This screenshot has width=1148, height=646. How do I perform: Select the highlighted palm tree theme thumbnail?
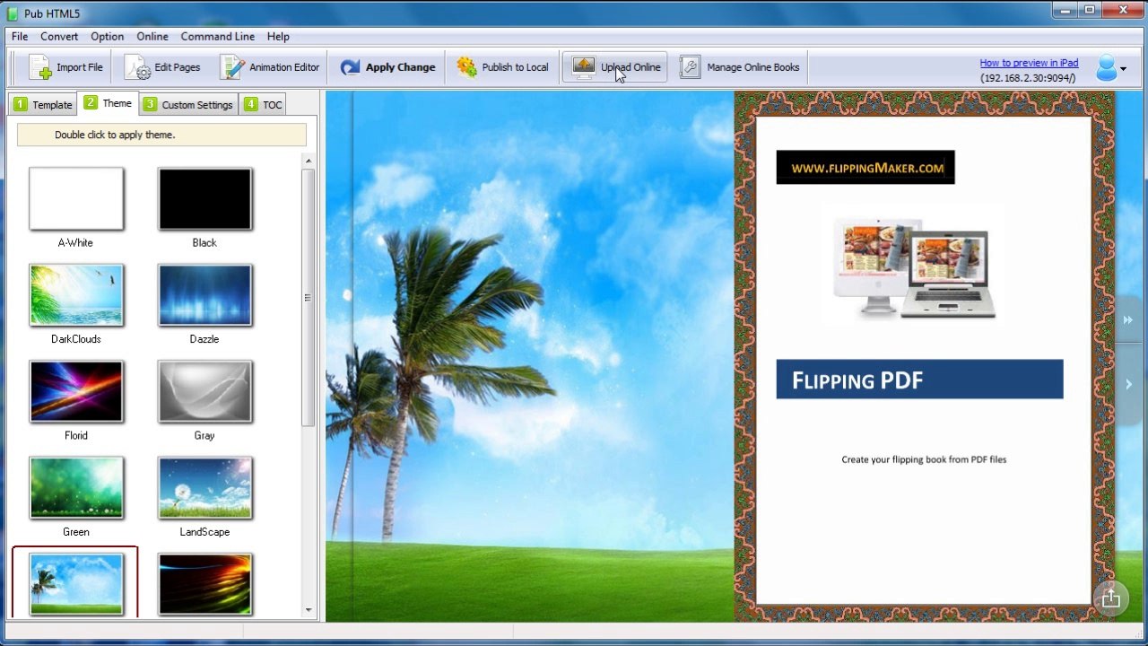pyautogui.click(x=76, y=584)
